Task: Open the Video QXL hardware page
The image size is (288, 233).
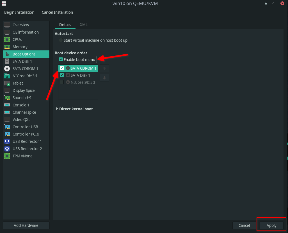Action: 26,120
